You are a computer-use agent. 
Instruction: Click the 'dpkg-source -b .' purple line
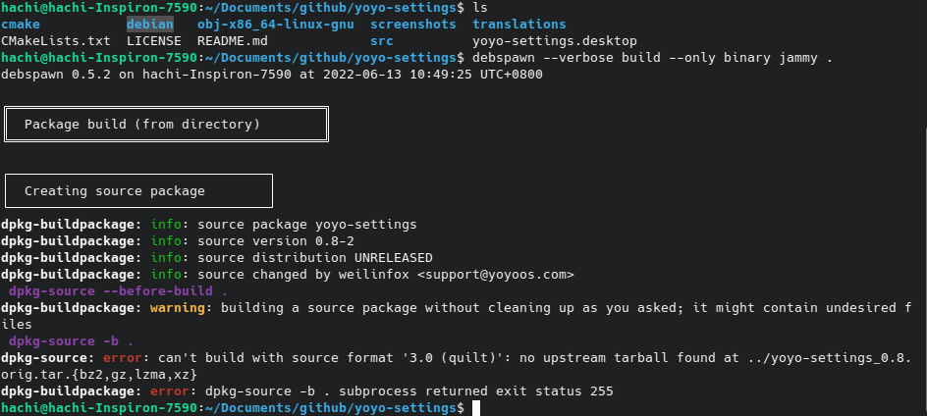(71, 341)
